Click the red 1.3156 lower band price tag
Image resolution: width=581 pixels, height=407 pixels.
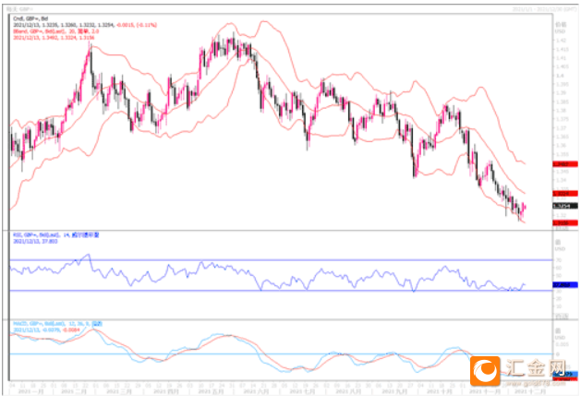[x=564, y=223]
